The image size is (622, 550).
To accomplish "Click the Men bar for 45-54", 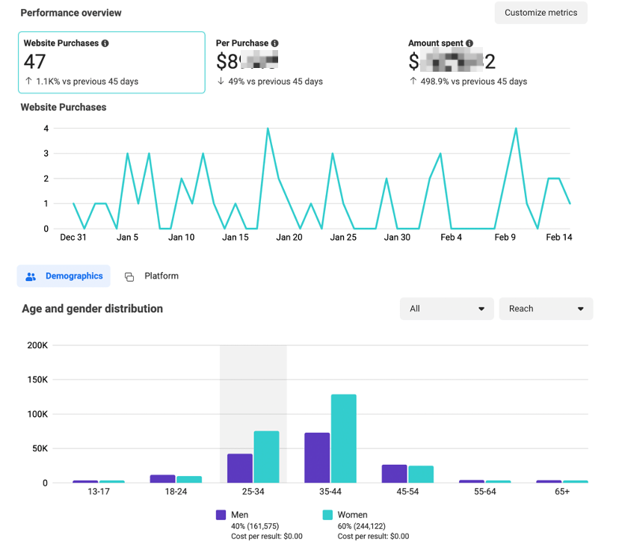I will pyautogui.click(x=394, y=474).
